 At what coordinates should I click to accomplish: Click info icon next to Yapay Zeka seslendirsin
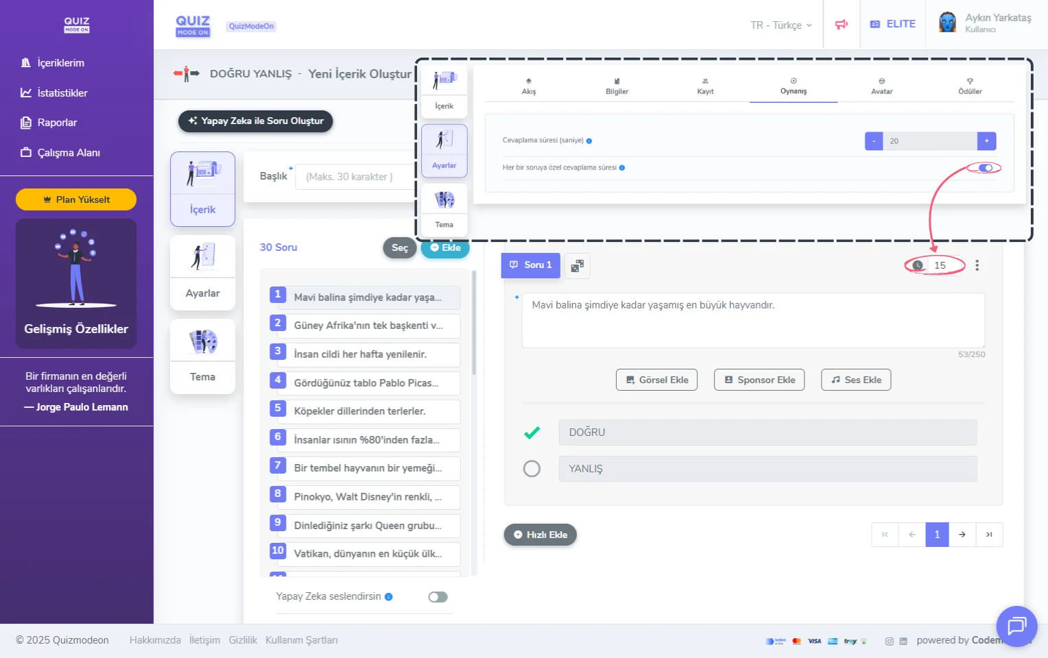point(389,597)
